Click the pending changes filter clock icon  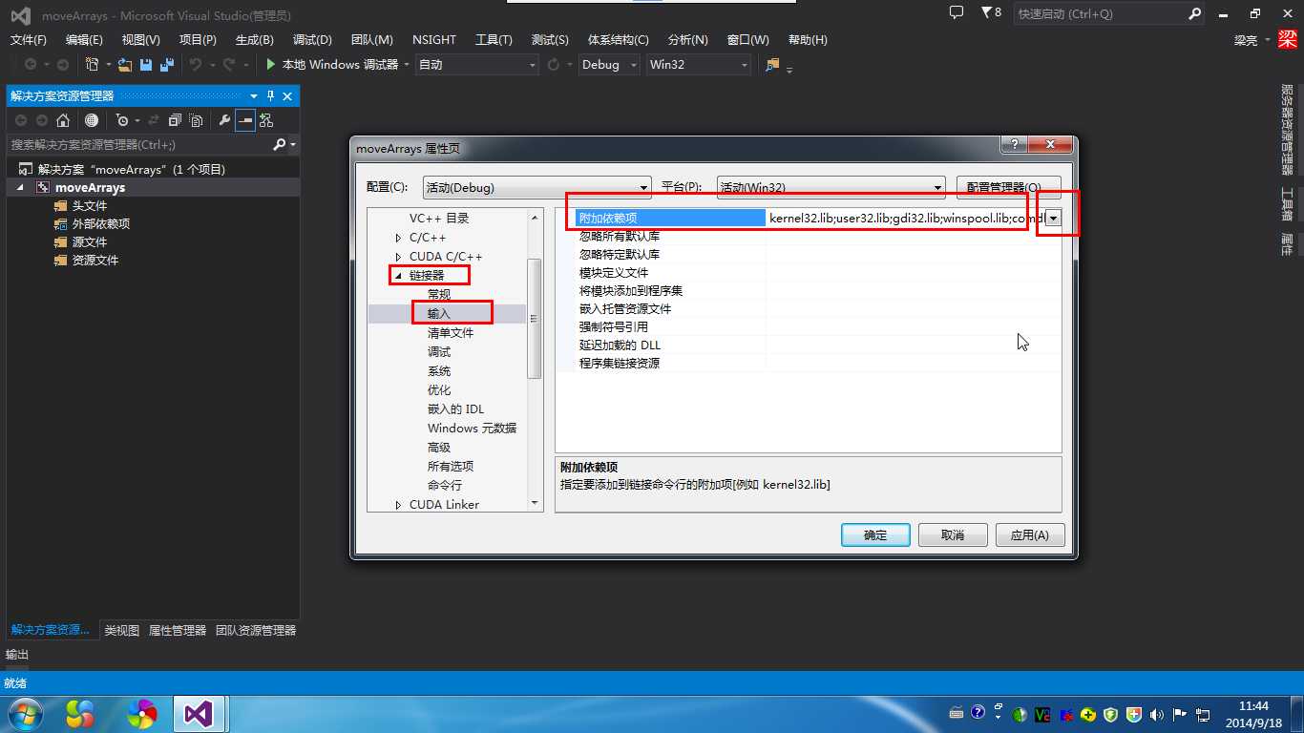point(121,120)
